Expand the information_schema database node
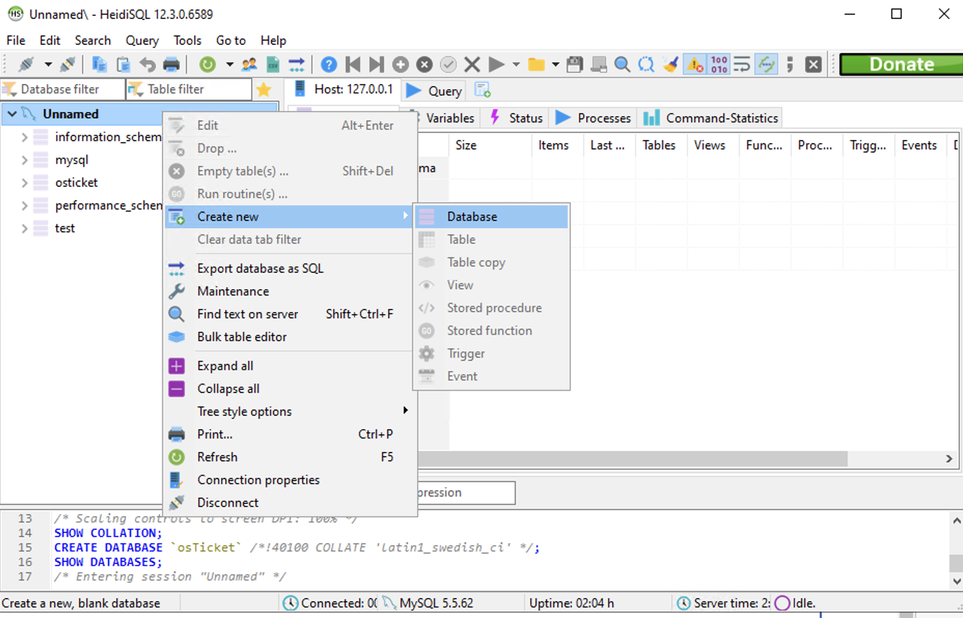The image size is (963, 618). [24, 137]
